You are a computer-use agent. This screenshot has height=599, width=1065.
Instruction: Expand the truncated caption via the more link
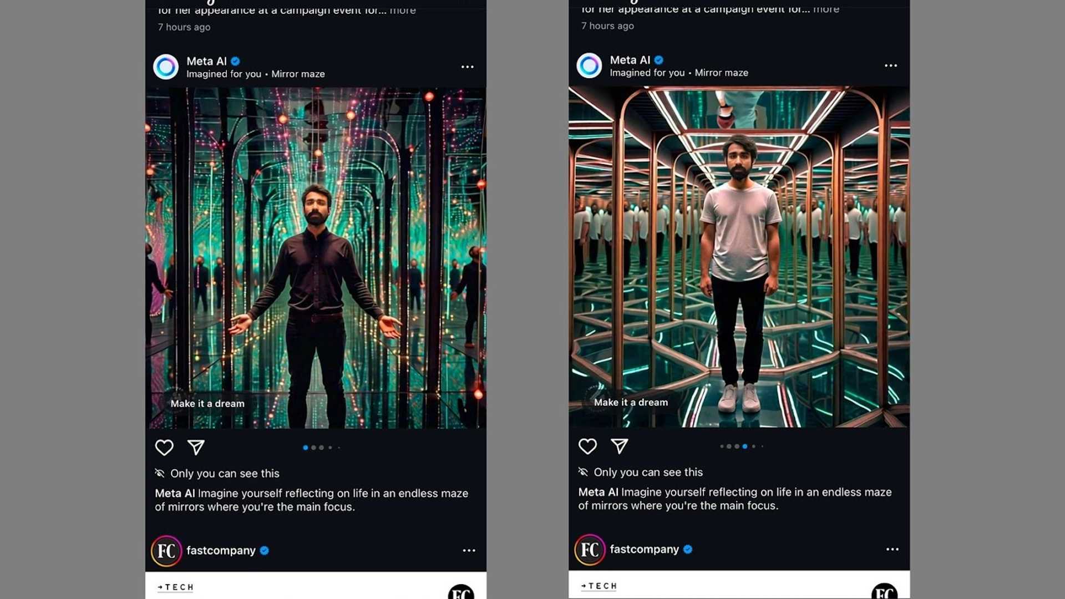[x=403, y=9]
